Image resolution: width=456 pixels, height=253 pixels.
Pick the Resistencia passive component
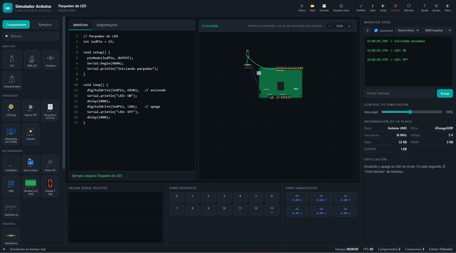[x=11, y=237]
